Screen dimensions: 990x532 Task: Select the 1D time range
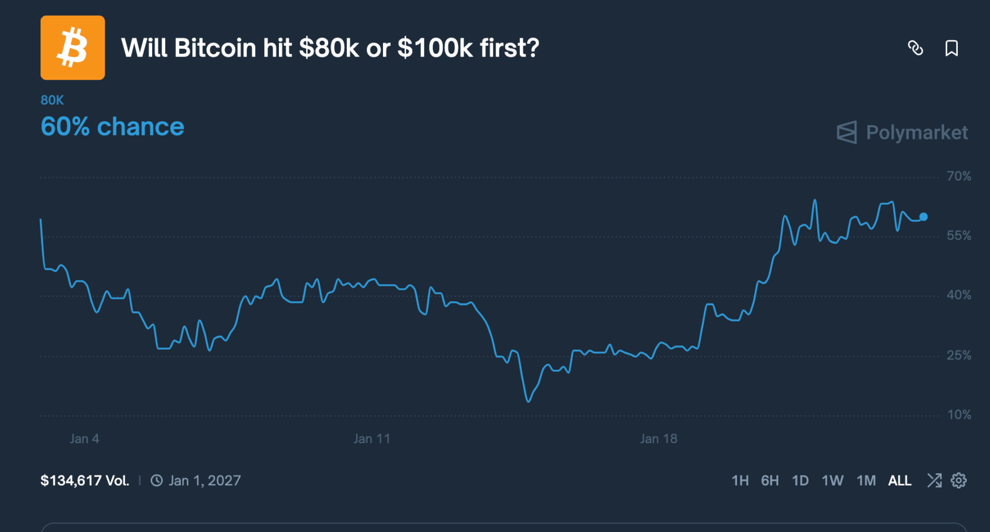pyautogui.click(x=800, y=480)
